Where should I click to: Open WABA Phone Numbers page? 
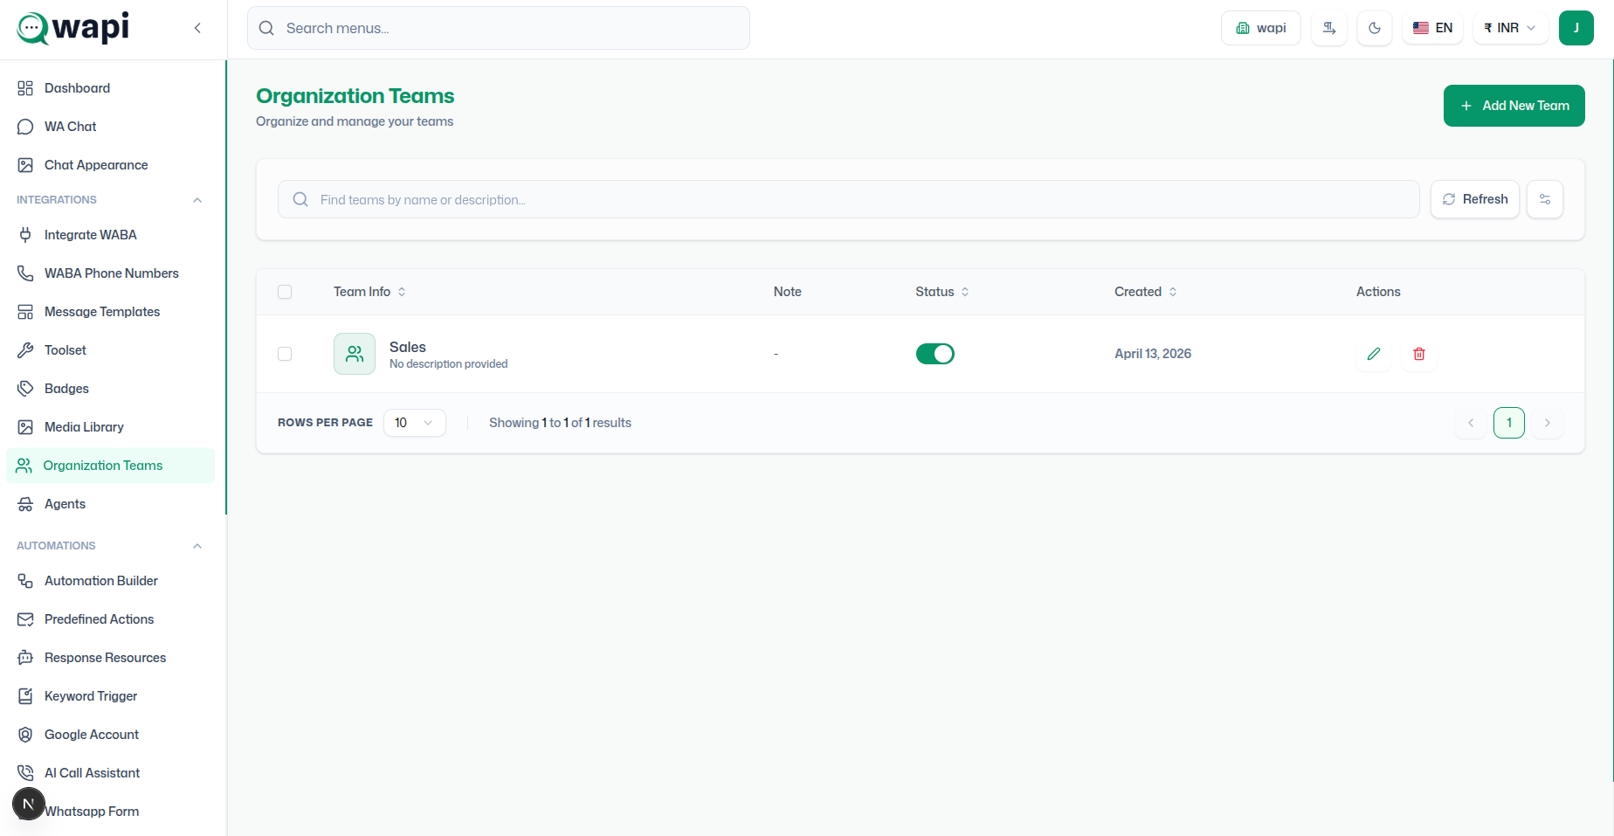point(110,273)
